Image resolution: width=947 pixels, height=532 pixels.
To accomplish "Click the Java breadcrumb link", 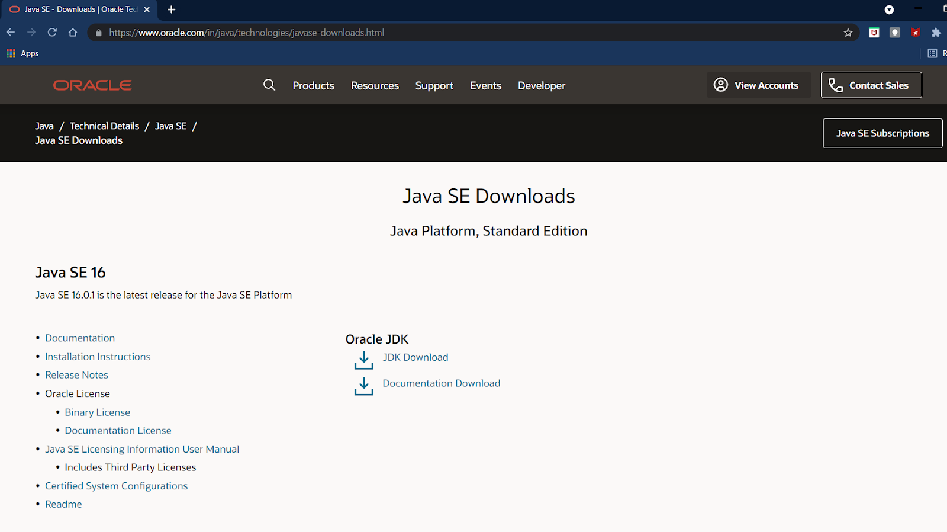I will [x=44, y=126].
